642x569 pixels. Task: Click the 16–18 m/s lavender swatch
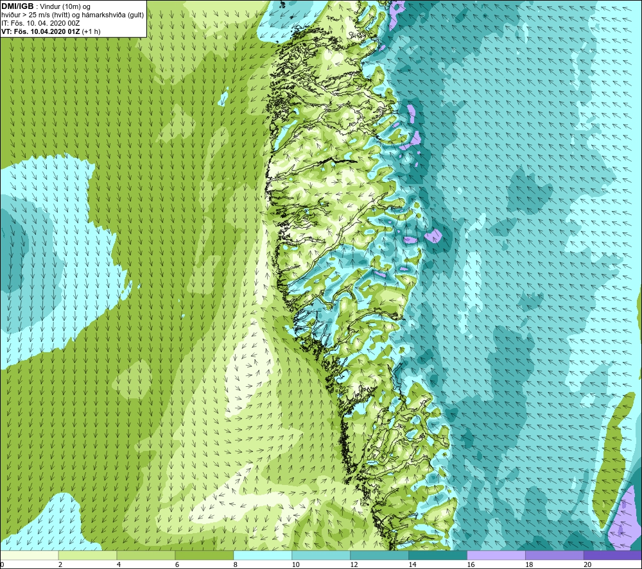[496, 555]
